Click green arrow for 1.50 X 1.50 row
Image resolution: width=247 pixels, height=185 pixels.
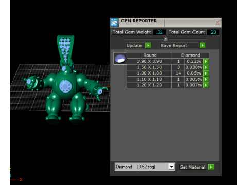[x=206, y=67]
